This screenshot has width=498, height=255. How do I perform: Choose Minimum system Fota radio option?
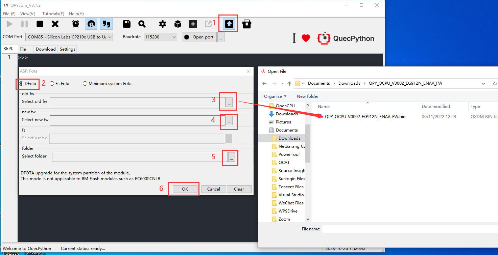[x=85, y=84]
